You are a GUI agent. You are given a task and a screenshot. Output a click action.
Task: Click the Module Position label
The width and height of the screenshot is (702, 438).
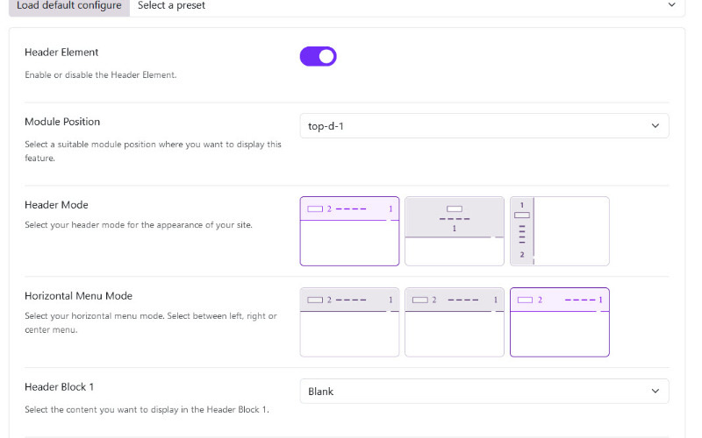pyautogui.click(x=62, y=122)
